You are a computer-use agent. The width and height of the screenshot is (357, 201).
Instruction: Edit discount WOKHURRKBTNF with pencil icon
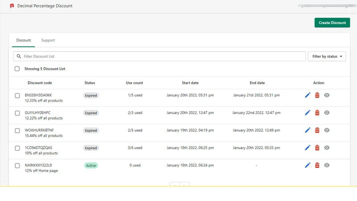(307, 130)
